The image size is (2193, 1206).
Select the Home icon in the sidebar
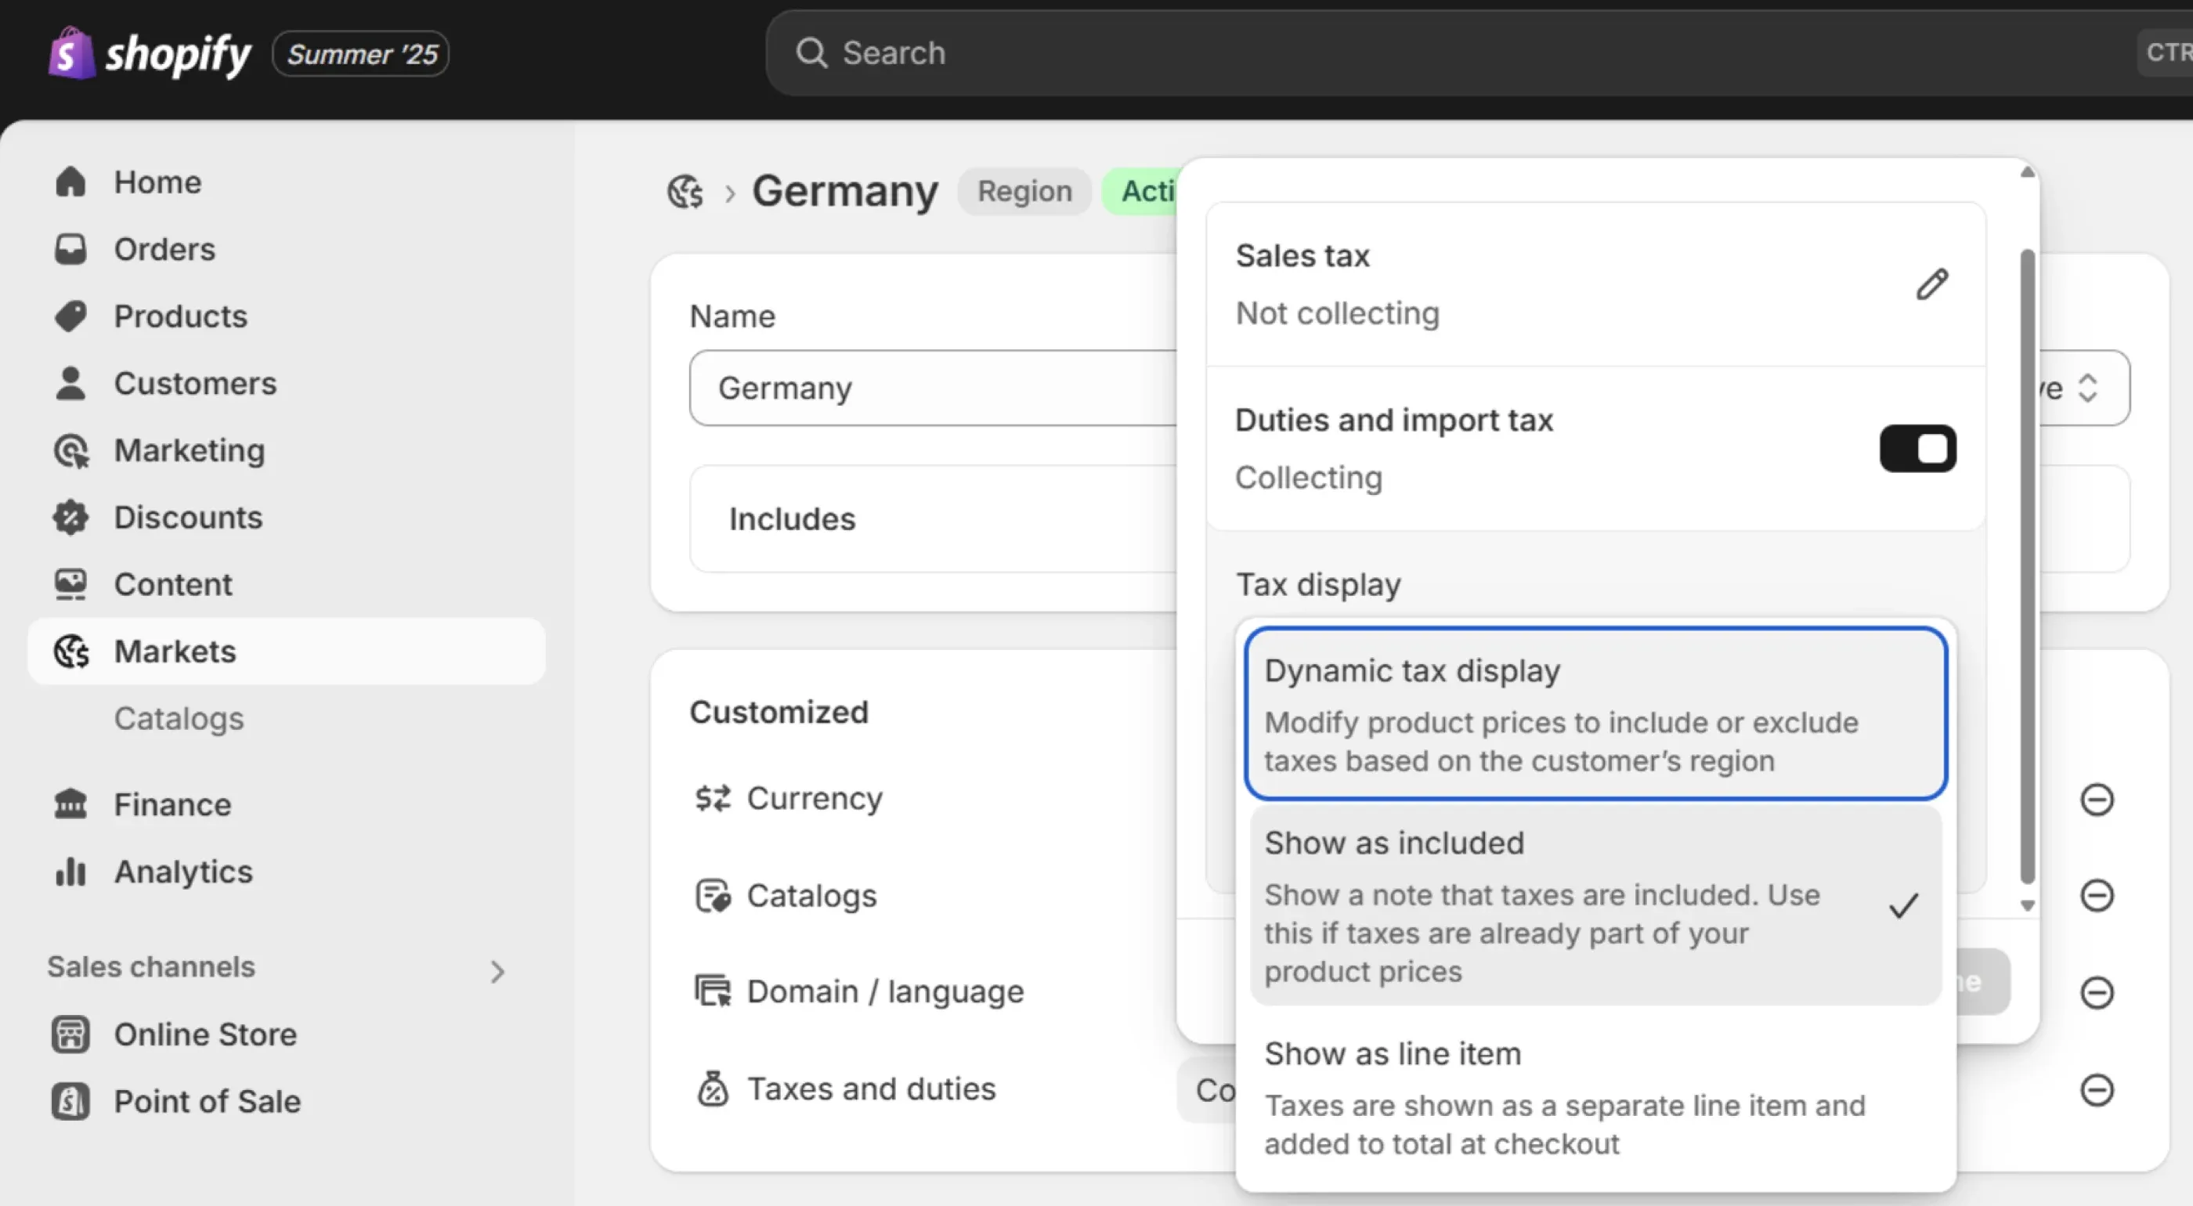click(x=70, y=181)
